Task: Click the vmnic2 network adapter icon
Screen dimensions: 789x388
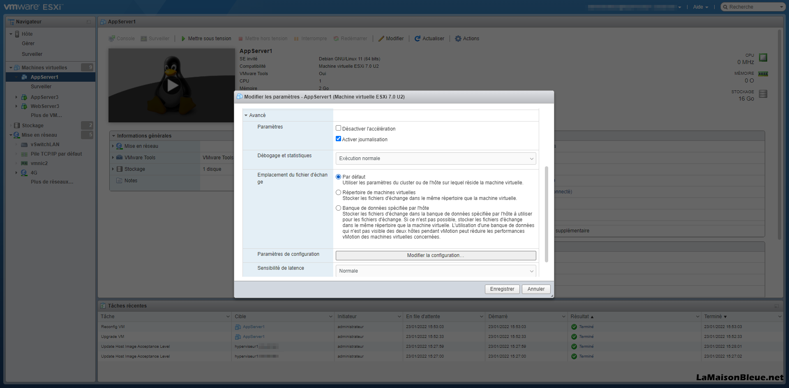Action: (24, 163)
